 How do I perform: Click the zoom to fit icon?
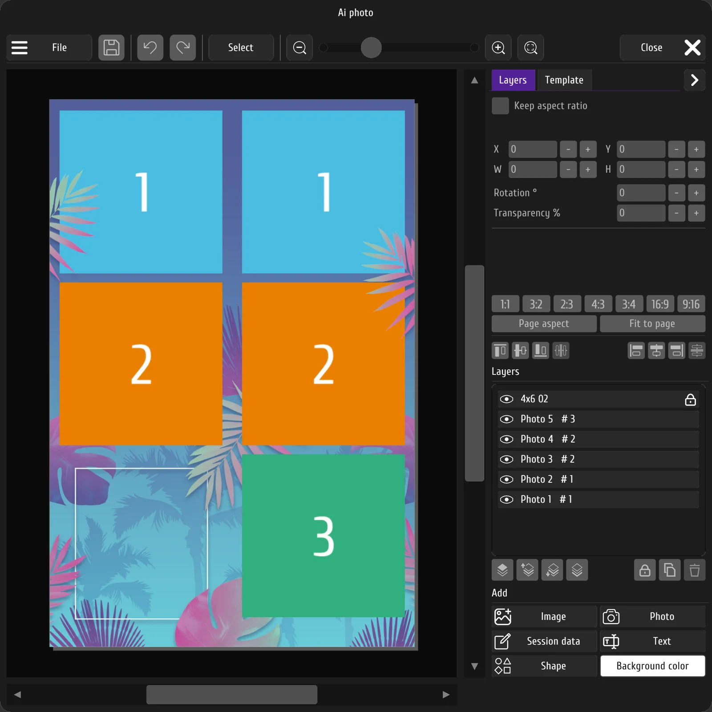[x=530, y=48]
